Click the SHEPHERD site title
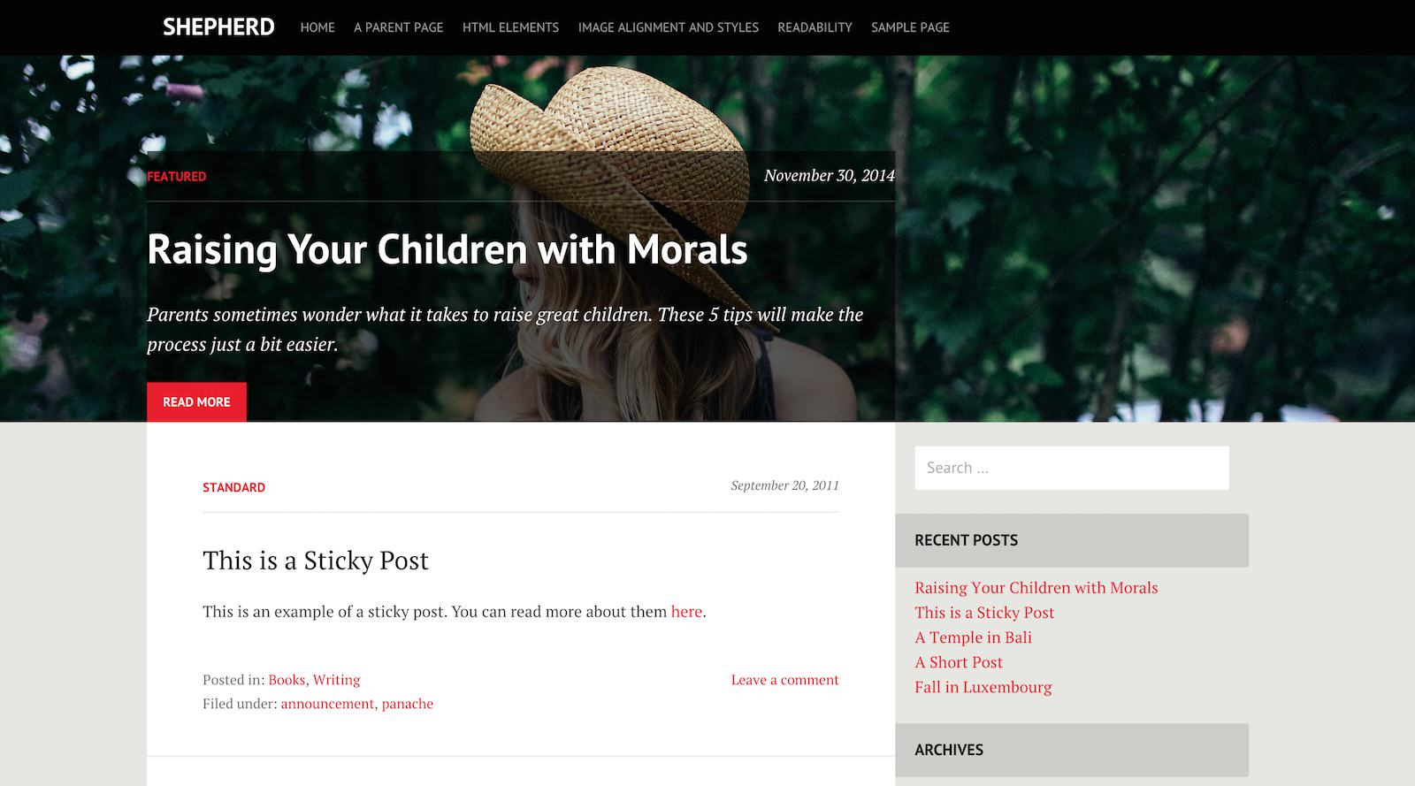This screenshot has width=1415, height=786. point(218,27)
